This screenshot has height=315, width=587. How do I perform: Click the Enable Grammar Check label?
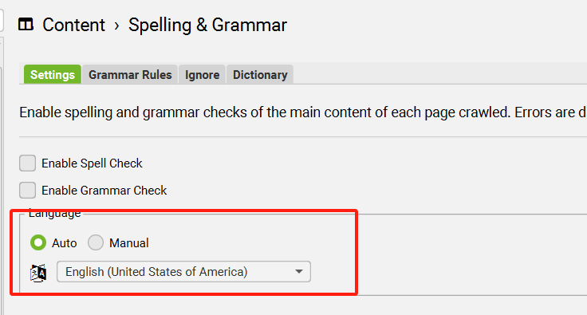click(104, 190)
